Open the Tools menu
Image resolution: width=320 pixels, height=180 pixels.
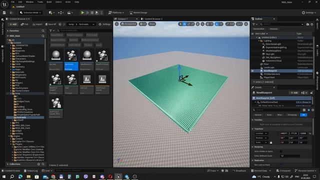[x=40, y=2]
